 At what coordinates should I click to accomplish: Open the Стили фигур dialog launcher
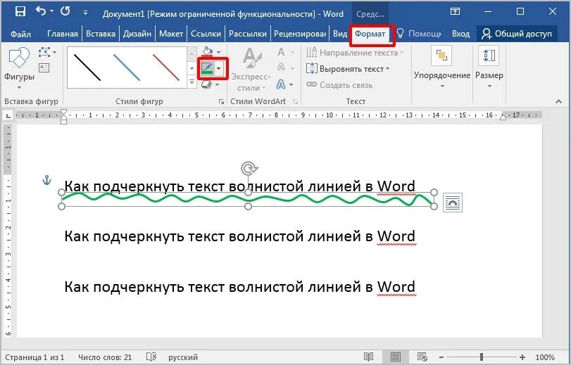[221, 102]
